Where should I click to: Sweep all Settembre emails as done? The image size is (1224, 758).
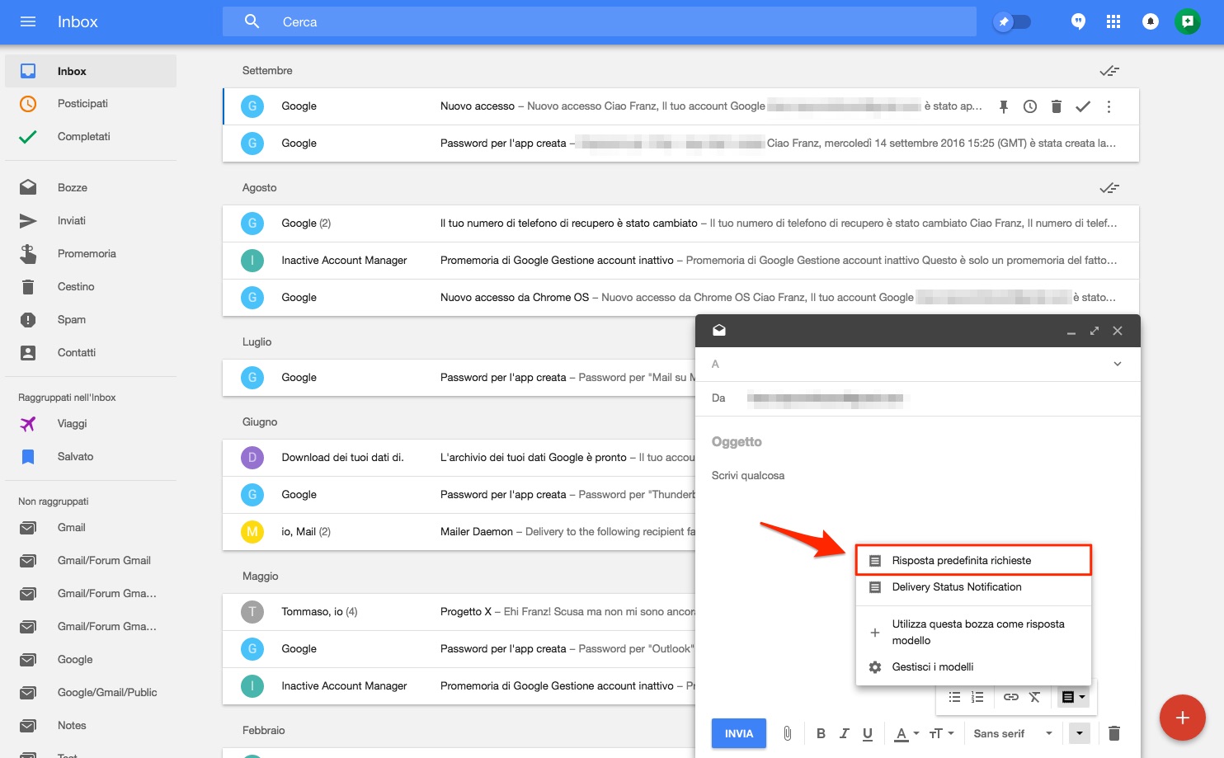click(1109, 71)
